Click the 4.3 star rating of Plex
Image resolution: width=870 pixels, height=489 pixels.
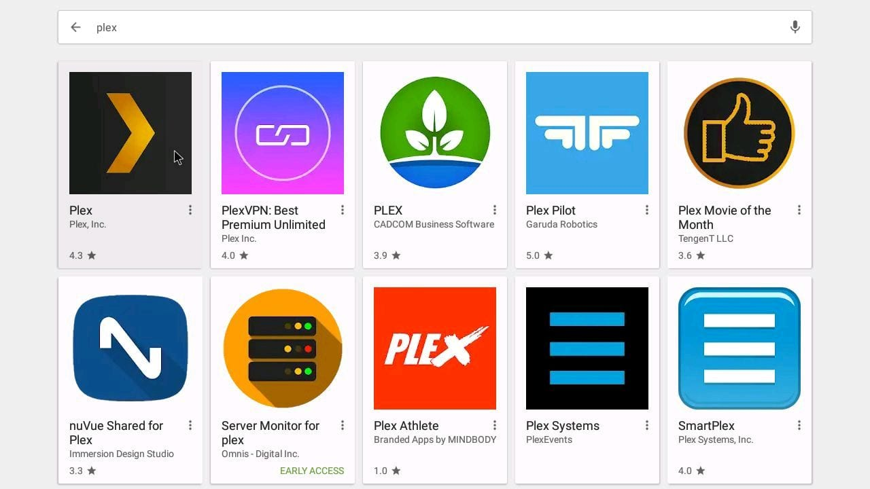pos(82,255)
